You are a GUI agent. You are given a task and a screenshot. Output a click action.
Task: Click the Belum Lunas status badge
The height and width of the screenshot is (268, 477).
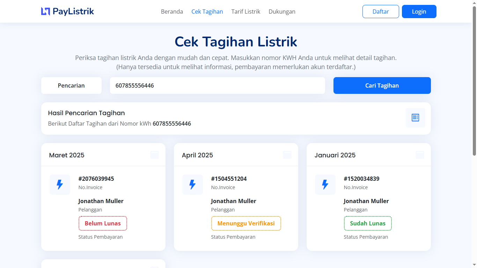pos(103,223)
